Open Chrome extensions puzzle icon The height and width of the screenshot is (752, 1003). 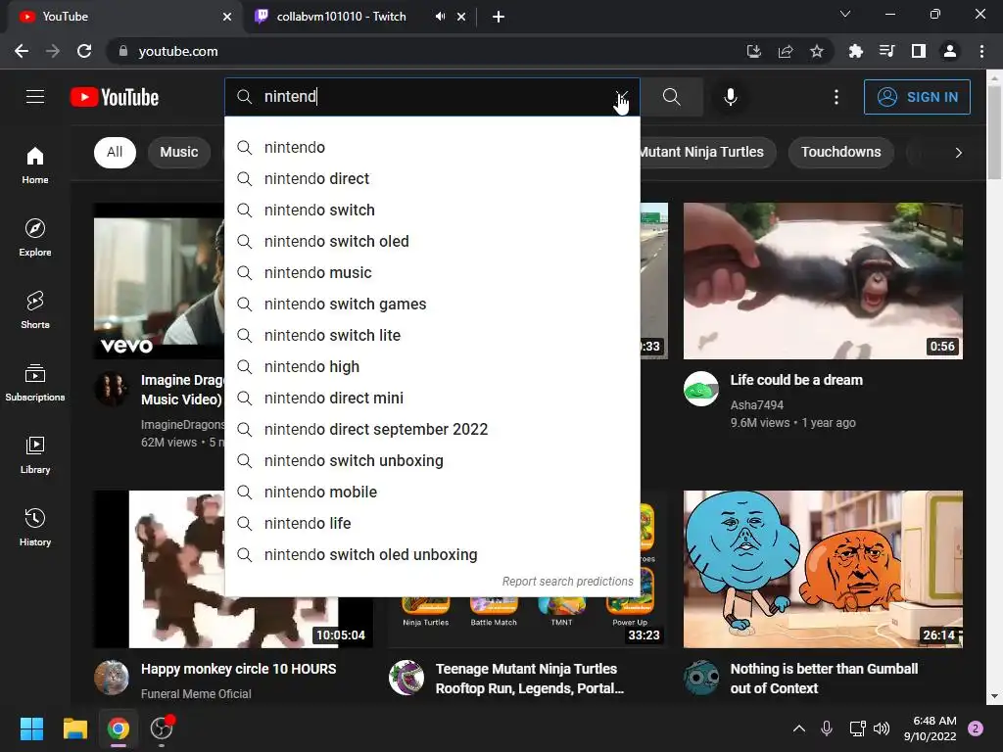pyautogui.click(x=855, y=51)
